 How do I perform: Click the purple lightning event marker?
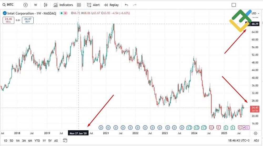click(244, 128)
